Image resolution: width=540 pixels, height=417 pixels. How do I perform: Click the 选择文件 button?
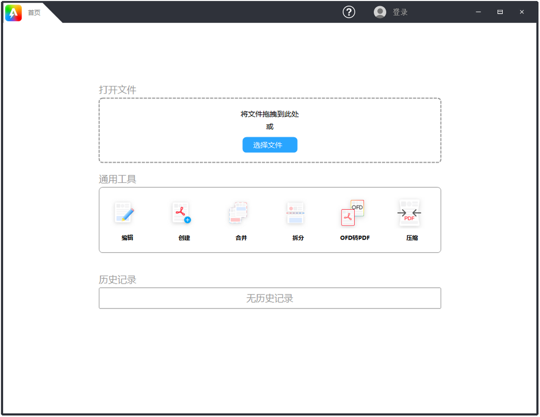tap(270, 145)
